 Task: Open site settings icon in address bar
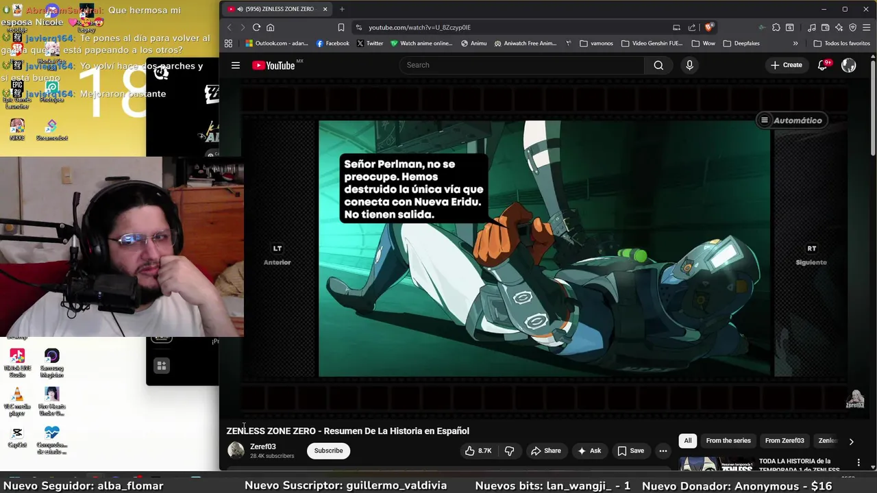358,27
